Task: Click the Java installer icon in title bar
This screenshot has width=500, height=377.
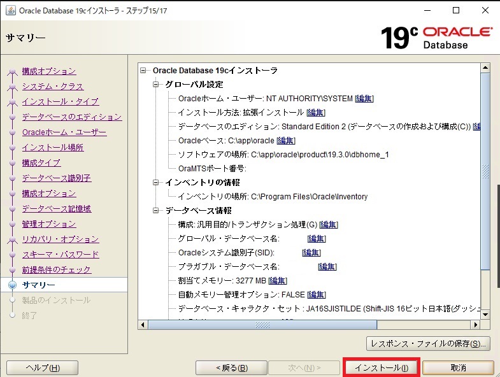Action: (11, 10)
